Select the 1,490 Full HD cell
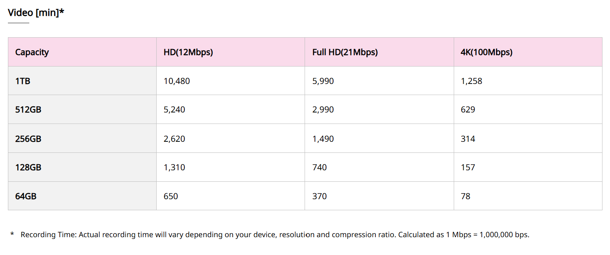This screenshot has width=610, height=255. tap(323, 139)
